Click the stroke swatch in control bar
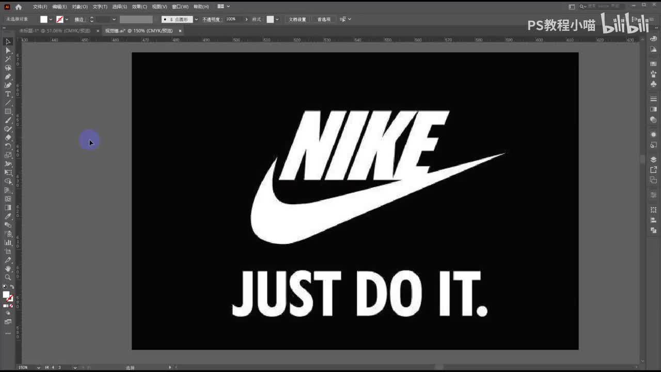The width and height of the screenshot is (661, 372). (60, 19)
